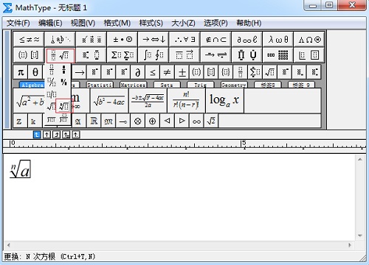369x265 pixels.
Task: Insert the ≤ symbol from the small bar
Action: tap(153, 72)
